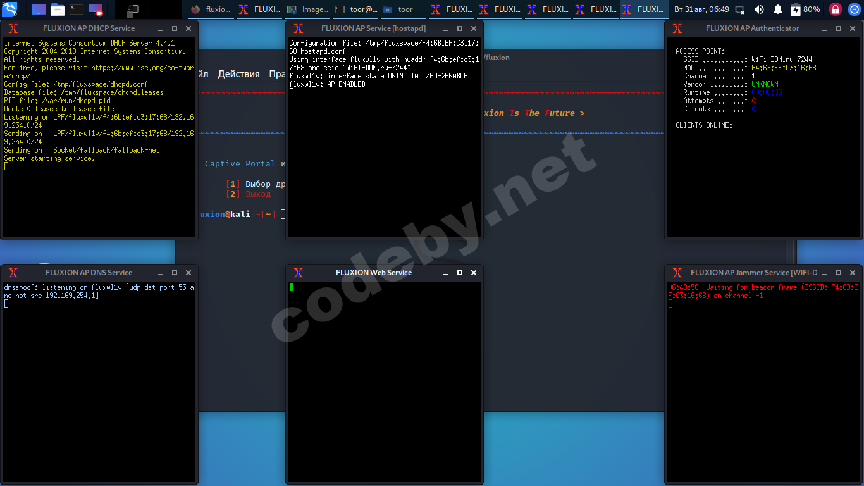Open the screen recorder panel launcher
Image resolution: width=864 pixels, height=486 pixels.
click(96, 9)
